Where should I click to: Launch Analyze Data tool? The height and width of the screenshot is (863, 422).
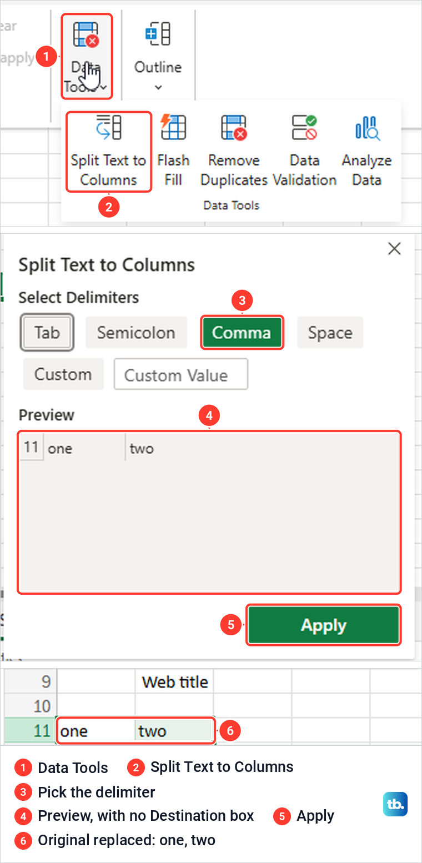click(x=366, y=152)
